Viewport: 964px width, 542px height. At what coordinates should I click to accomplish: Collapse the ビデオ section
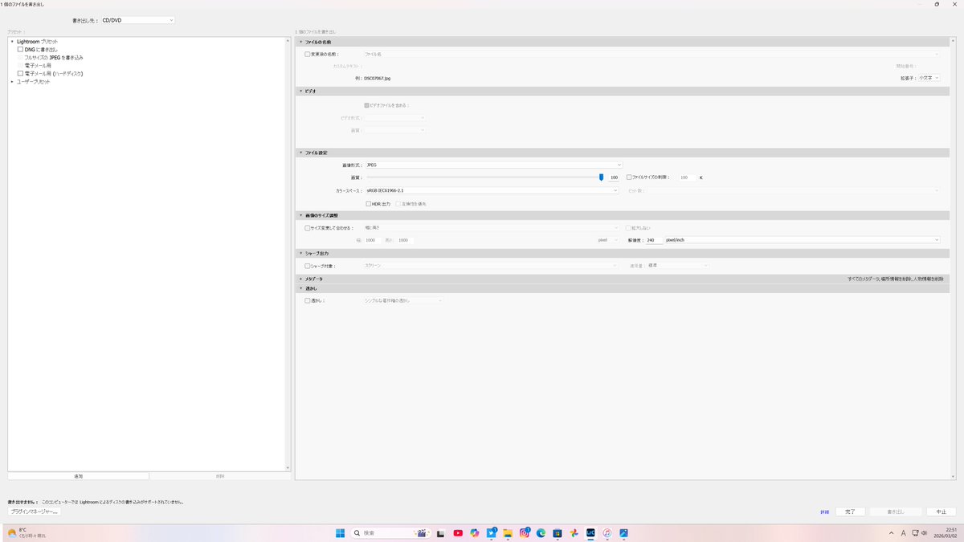pyautogui.click(x=300, y=92)
